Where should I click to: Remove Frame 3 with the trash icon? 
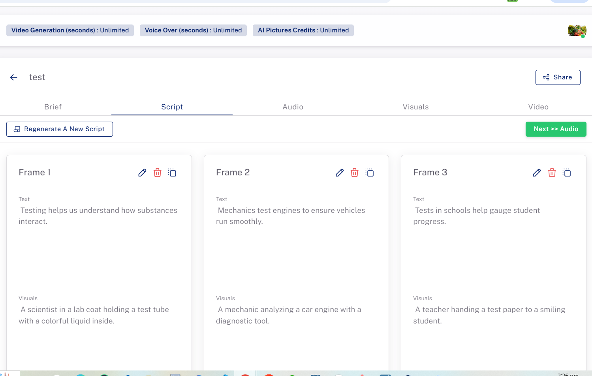coord(552,173)
